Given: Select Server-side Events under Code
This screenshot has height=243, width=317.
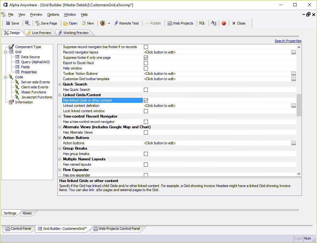Looking at the screenshot, I should (x=35, y=82).
